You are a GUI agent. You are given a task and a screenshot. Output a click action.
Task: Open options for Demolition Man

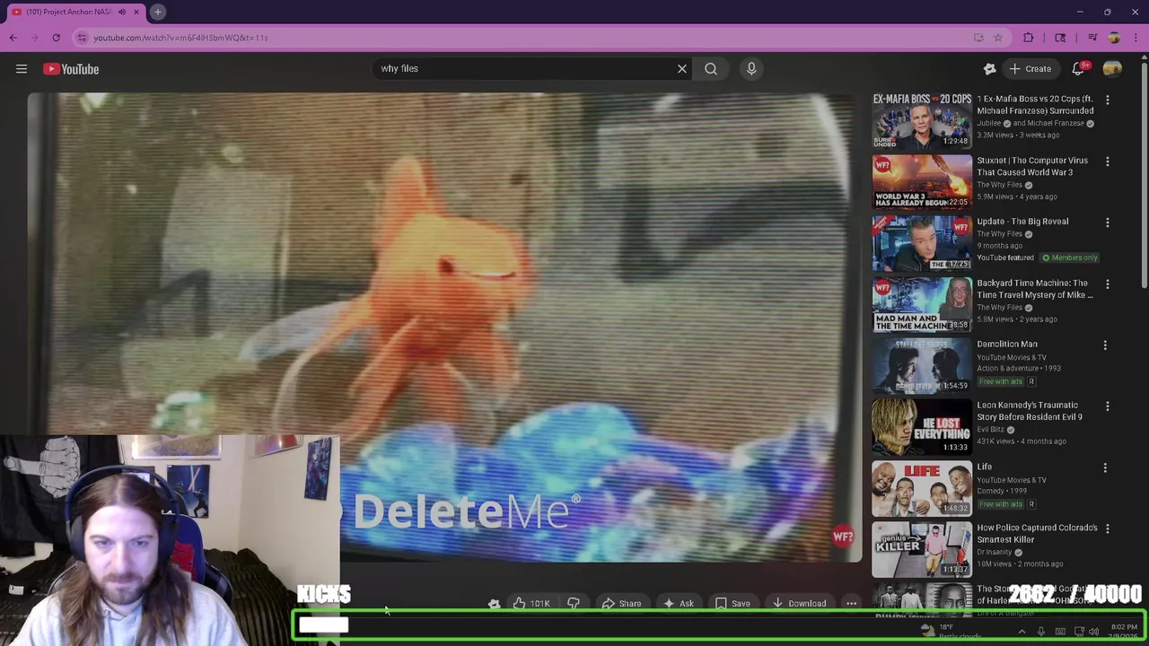point(1107,345)
